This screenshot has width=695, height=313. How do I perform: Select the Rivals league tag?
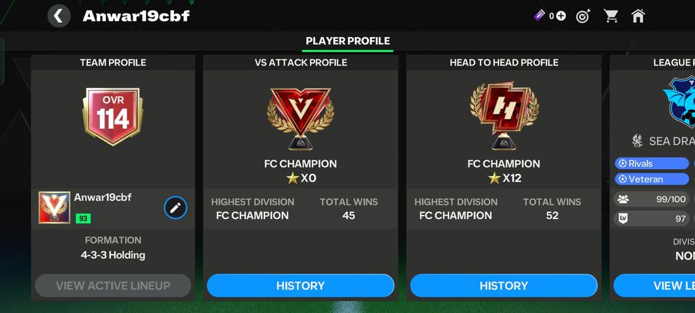652,164
